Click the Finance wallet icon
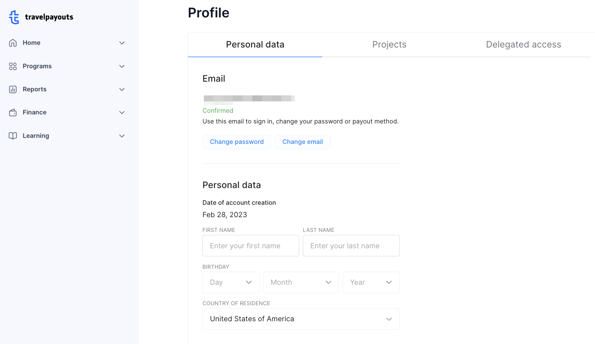This screenshot has height=344, width=595. tap(13, 112)
